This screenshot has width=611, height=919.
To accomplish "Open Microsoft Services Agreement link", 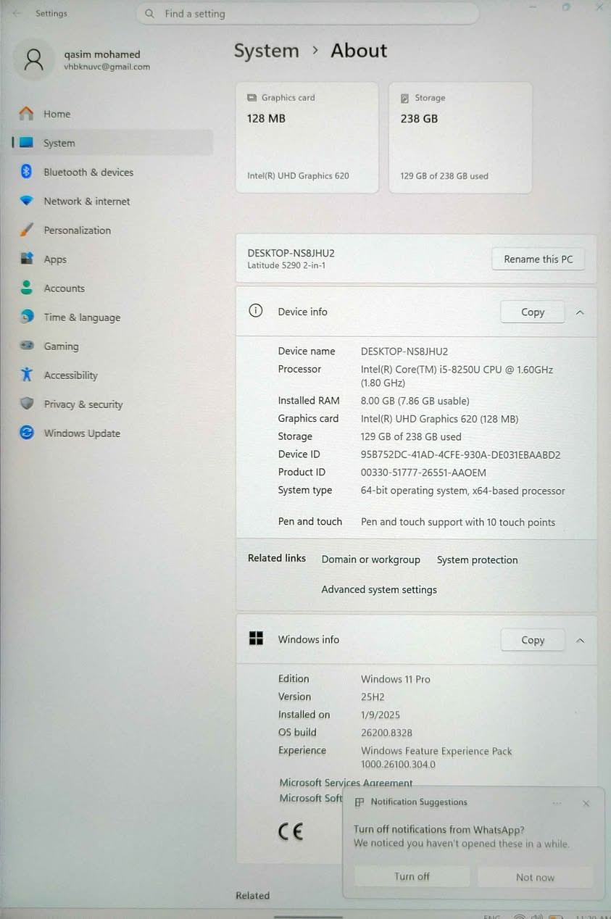I will point(346,783).
